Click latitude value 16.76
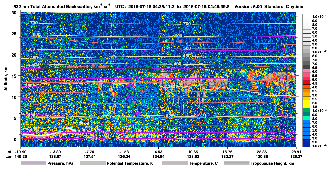This screenshot has width=329, height=169. pos(228,152)
